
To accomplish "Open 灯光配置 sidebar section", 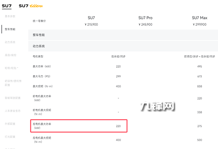I will pyautogui.click(x=10, y=137).
